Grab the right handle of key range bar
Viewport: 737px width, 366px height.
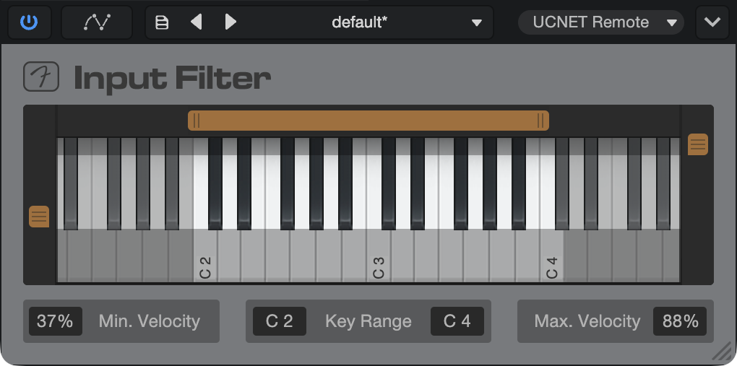[540, 121]
